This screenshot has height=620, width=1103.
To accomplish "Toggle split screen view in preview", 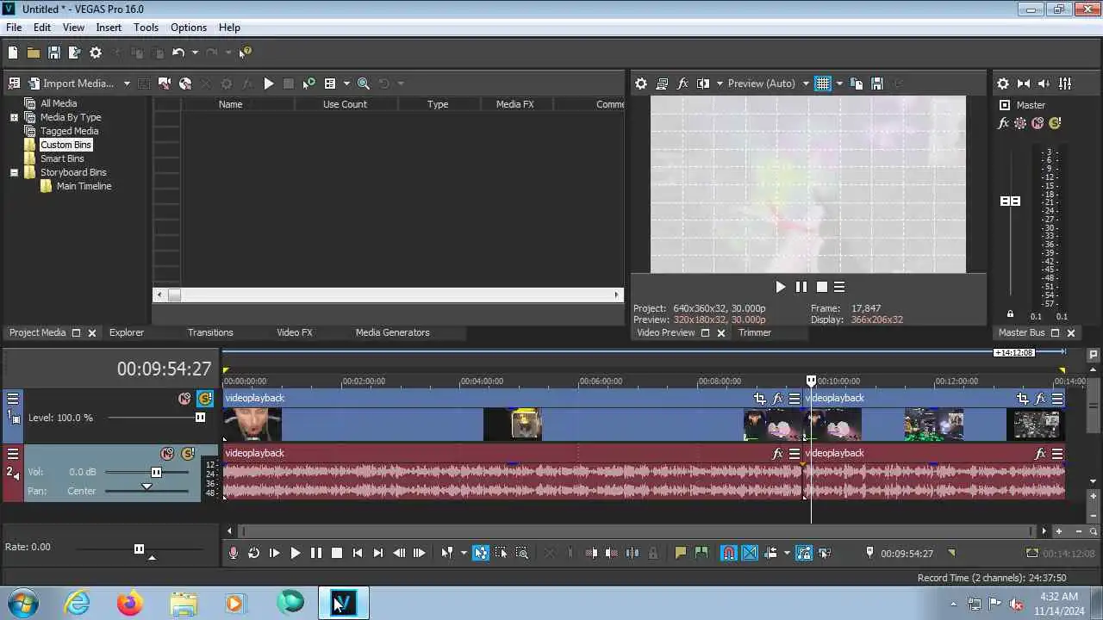I will 702,84.
